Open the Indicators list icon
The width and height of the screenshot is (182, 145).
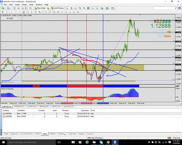(102, 8)
